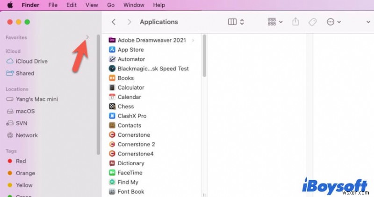Select the Font Book icon

[112, 191]
